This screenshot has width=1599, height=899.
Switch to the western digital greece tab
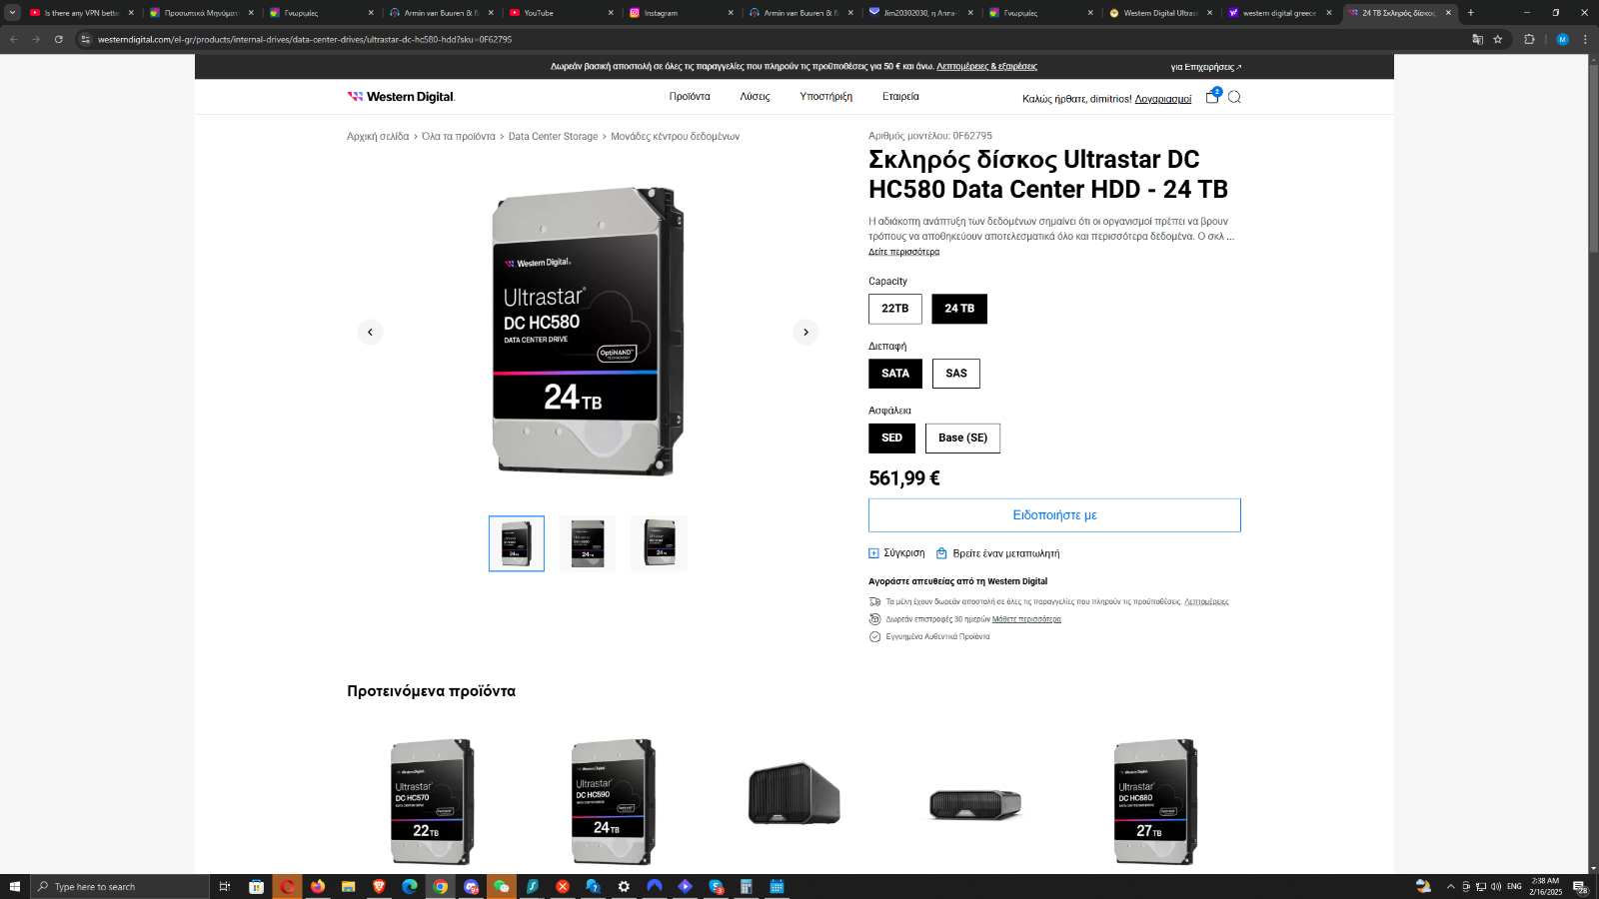pyautogui.click(x=1280, y=13)
